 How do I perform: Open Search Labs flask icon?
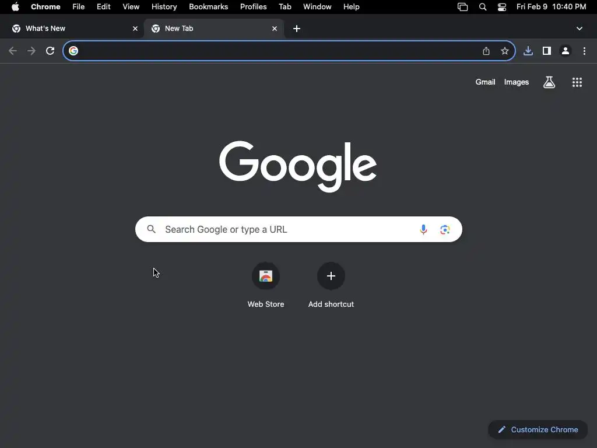[549, 82]
